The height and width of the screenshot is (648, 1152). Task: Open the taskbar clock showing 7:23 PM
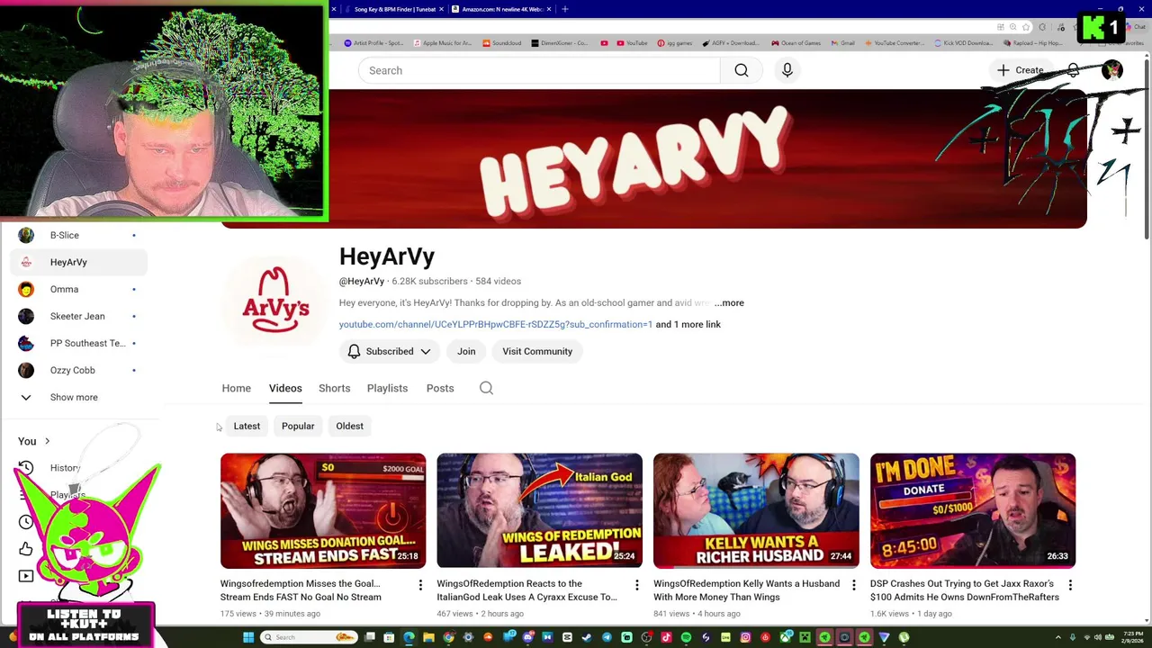1133,637
